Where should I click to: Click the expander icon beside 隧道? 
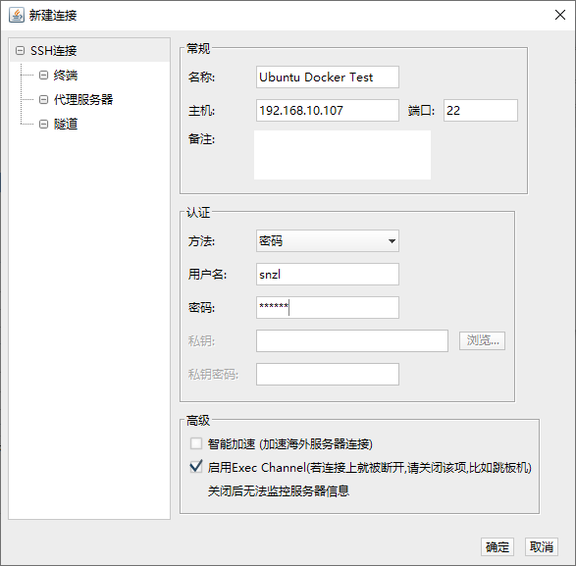point(43,125)
